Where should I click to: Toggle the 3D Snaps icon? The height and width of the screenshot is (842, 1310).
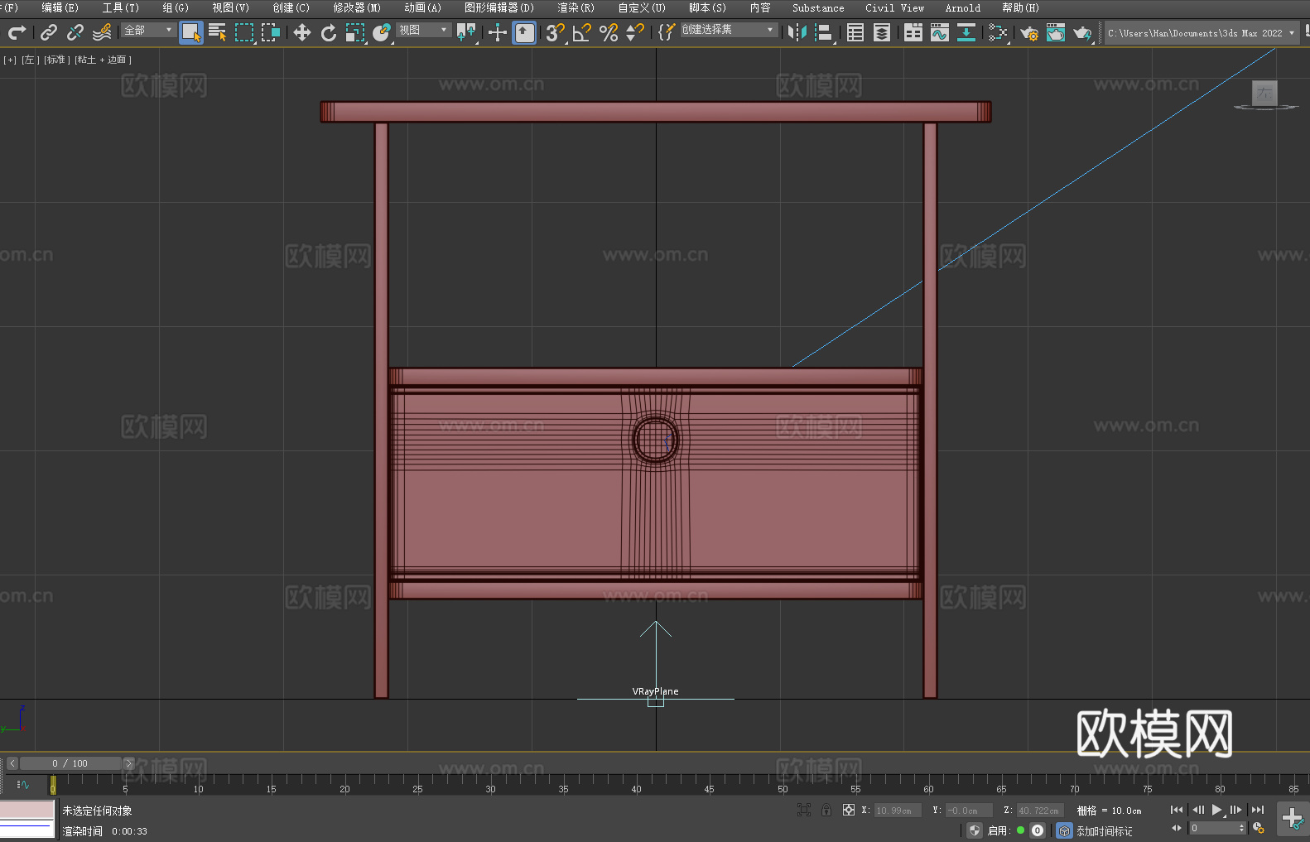click(556, 32)
